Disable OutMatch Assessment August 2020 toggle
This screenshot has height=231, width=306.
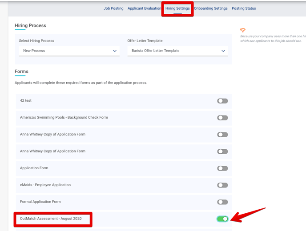(x=222, y=219)
